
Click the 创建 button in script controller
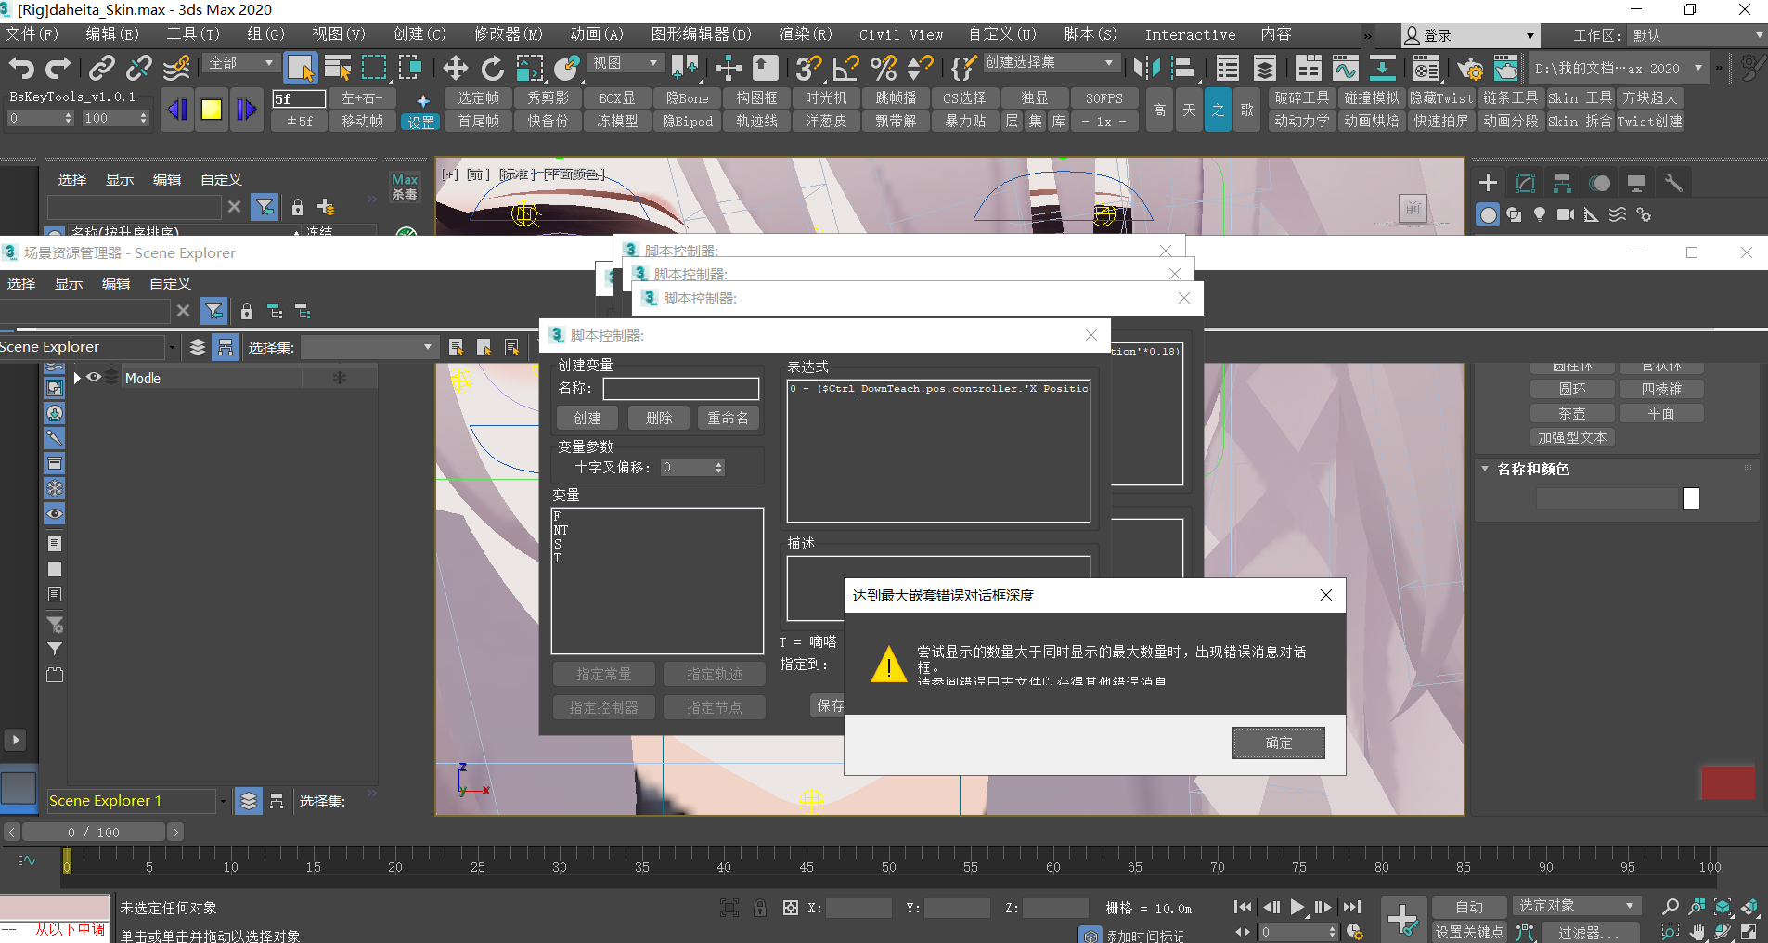click(x=587, y=418)
